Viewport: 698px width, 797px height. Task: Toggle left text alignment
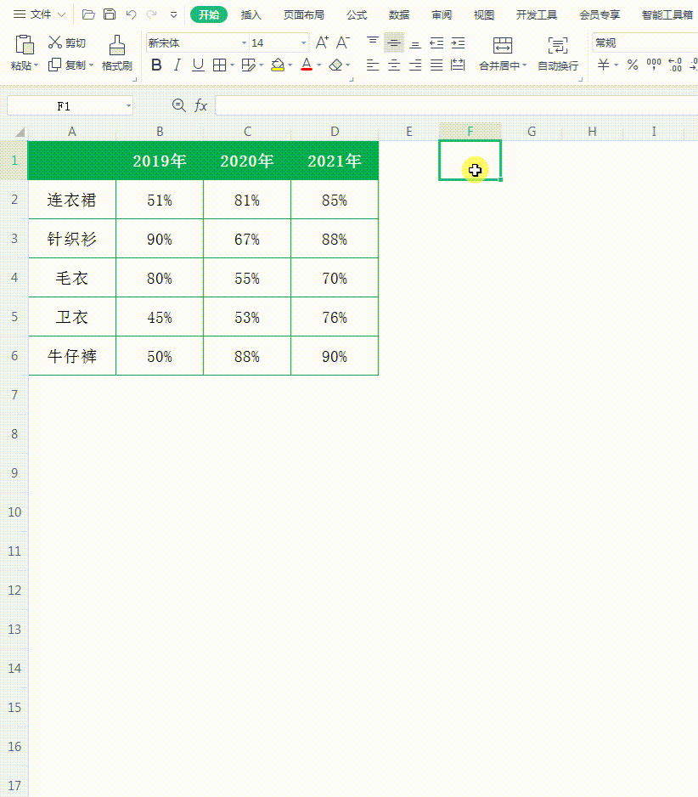click(x=373, y=65)
